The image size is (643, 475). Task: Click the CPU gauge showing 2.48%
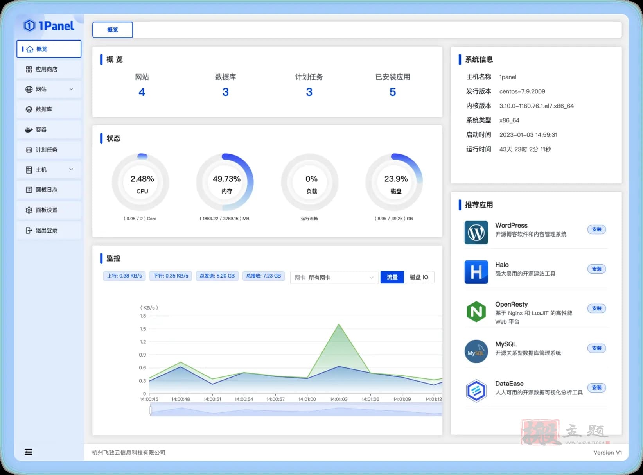tap(141, 182)
